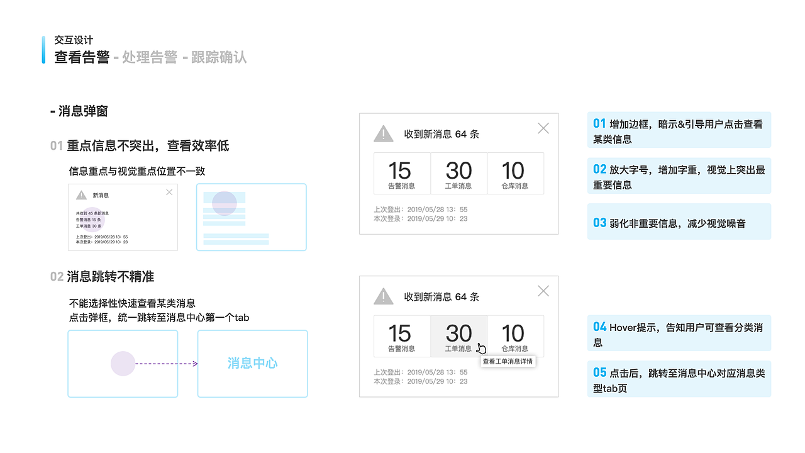
Task: Close the bottom 收到新消息 dialog
Action: 543,291
